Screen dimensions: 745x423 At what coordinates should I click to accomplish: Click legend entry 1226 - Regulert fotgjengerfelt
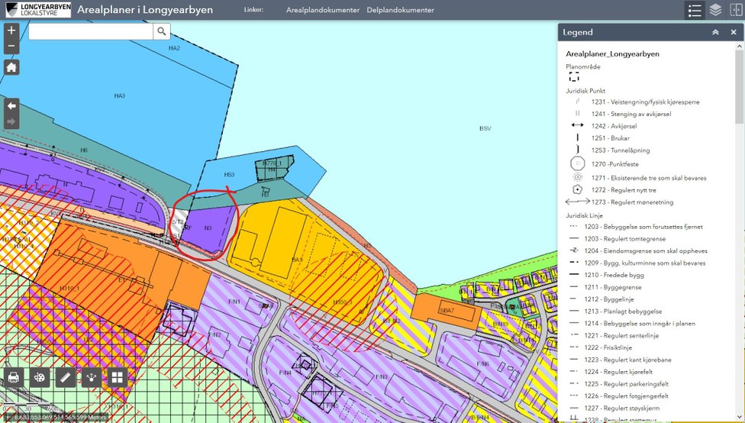tap(626, 396)
